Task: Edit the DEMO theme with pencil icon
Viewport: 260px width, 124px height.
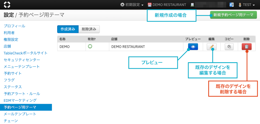Action: (212, 47)
